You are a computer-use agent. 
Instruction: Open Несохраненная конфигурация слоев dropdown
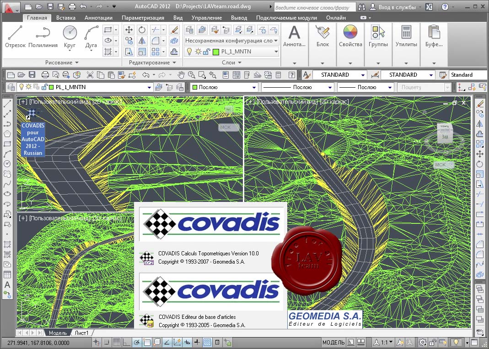[231, 41]
